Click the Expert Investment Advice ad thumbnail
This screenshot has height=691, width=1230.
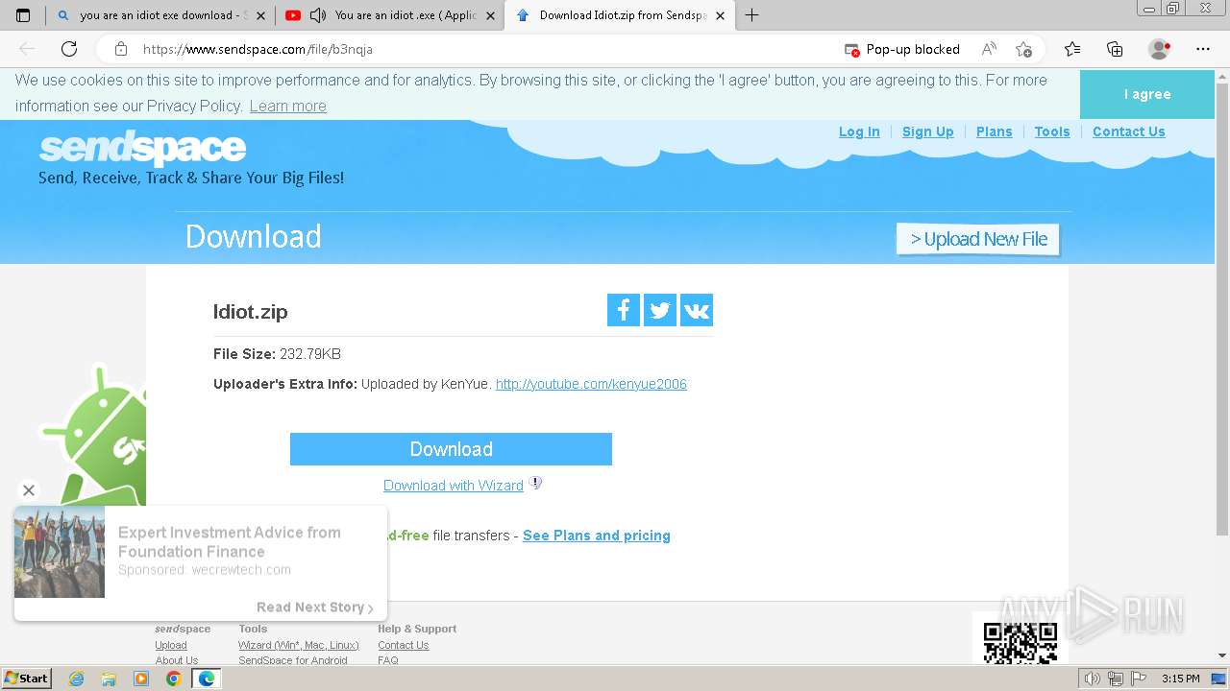point(60,552)
